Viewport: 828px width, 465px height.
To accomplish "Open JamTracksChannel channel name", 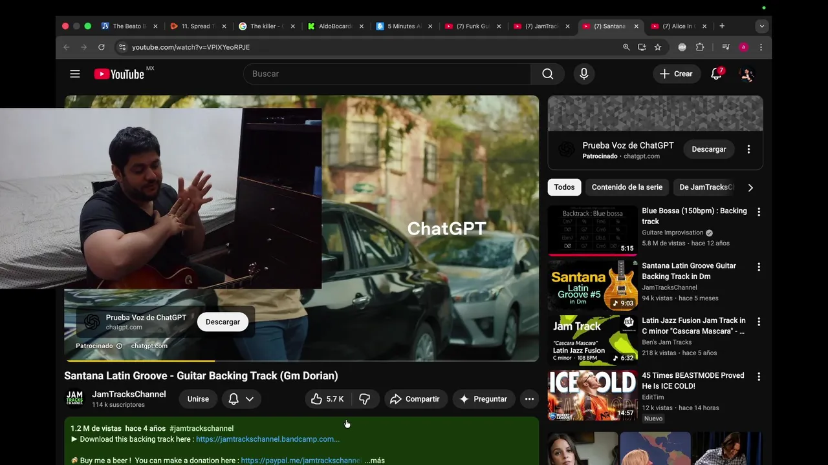I will click(x=129, y=394).
